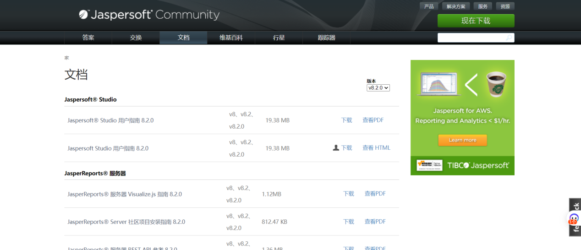Viewport: 581px width, 250px height.
Task: Click the 812.47 KB file size text
Action: pyautogui.click(x=274, y=222)
